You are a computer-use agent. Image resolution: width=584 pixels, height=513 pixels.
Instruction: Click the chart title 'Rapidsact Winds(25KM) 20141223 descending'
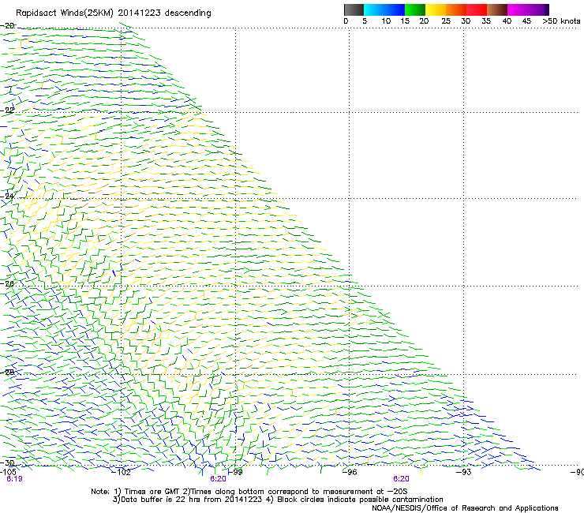[x=113, y=13]
